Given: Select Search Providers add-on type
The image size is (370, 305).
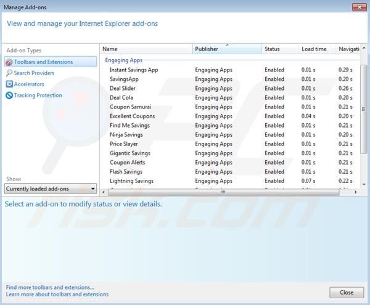Looking at the screenshot, I should click(x=34, y=73).
